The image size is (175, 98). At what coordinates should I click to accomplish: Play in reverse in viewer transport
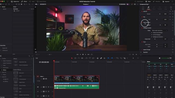(80, 54)
